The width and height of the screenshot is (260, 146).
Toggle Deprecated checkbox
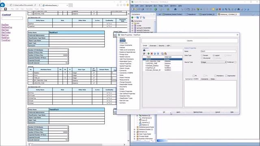(x=226, y=76)
